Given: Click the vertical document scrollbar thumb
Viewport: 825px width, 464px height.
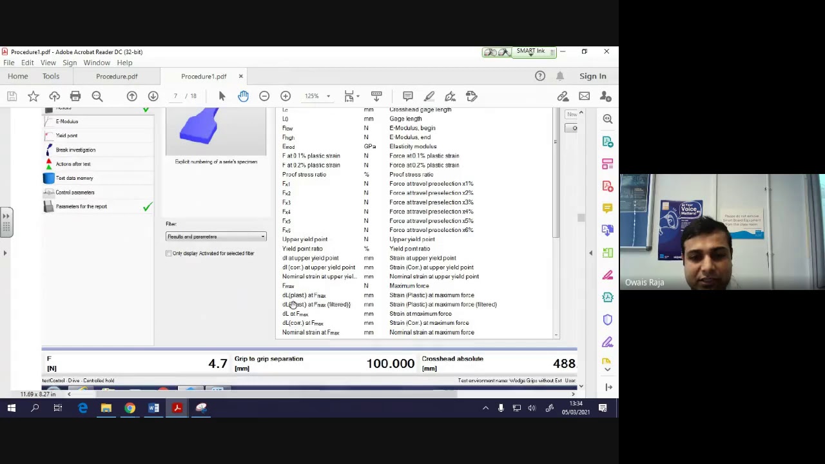Looking at the screenshot, I should tap(581, 218).
